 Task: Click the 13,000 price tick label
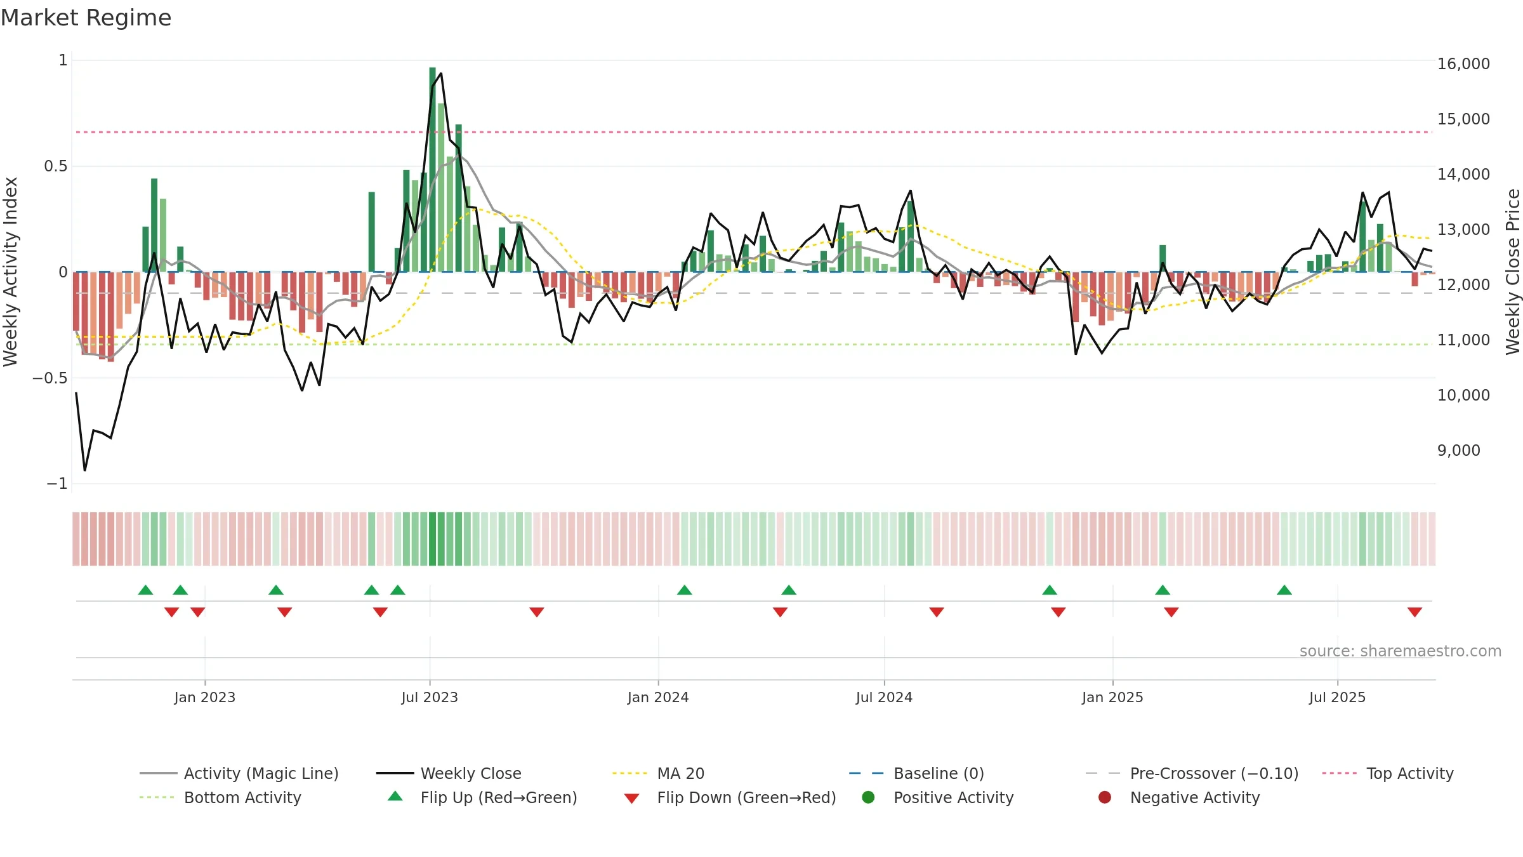pos(1463,229)
